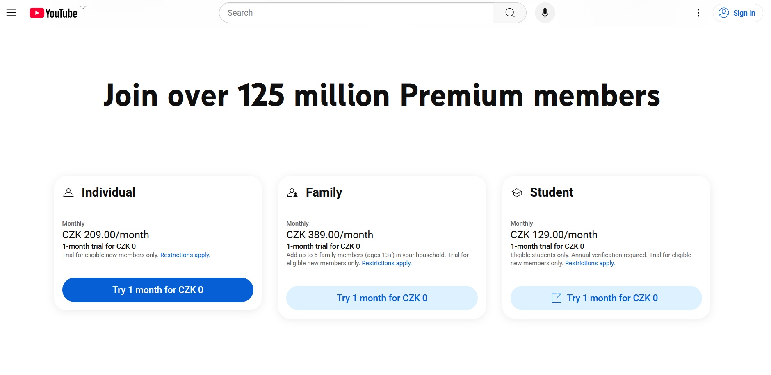Click the Family plan people icon
Image resolution: width=771 pixels, height=375 pixels.
pyautogui.click(x=292, y=192)
